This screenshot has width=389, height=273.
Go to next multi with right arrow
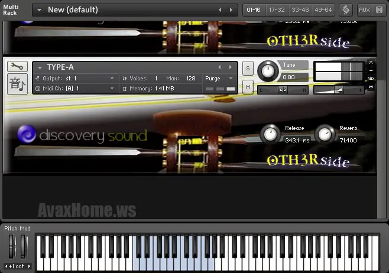point(231,10)
